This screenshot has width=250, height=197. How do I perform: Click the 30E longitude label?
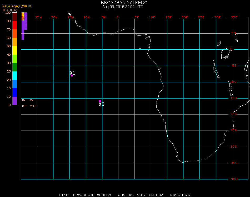(x=217, y=17)
